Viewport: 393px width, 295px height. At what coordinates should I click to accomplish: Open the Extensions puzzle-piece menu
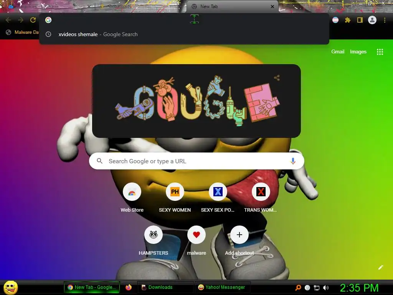click(x=347, y=20)
